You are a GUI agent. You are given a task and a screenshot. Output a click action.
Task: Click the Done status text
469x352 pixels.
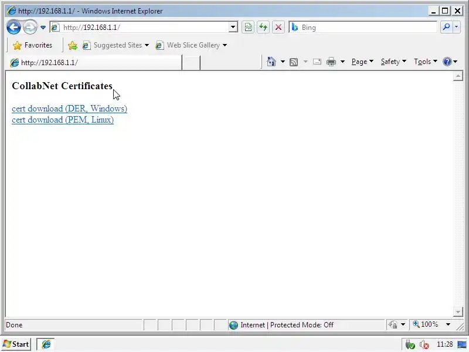14,325
